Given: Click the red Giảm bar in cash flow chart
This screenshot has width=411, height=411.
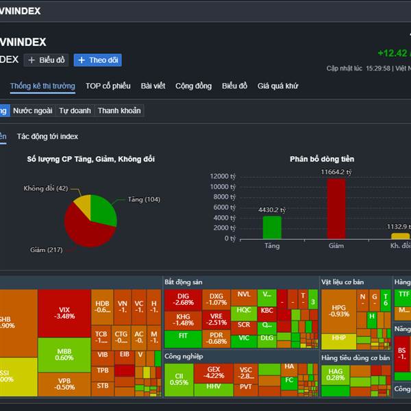Looking at the screenshot, I should tap(336, 209).
